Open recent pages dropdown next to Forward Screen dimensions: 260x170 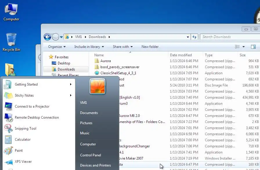[x=61, y=37]
